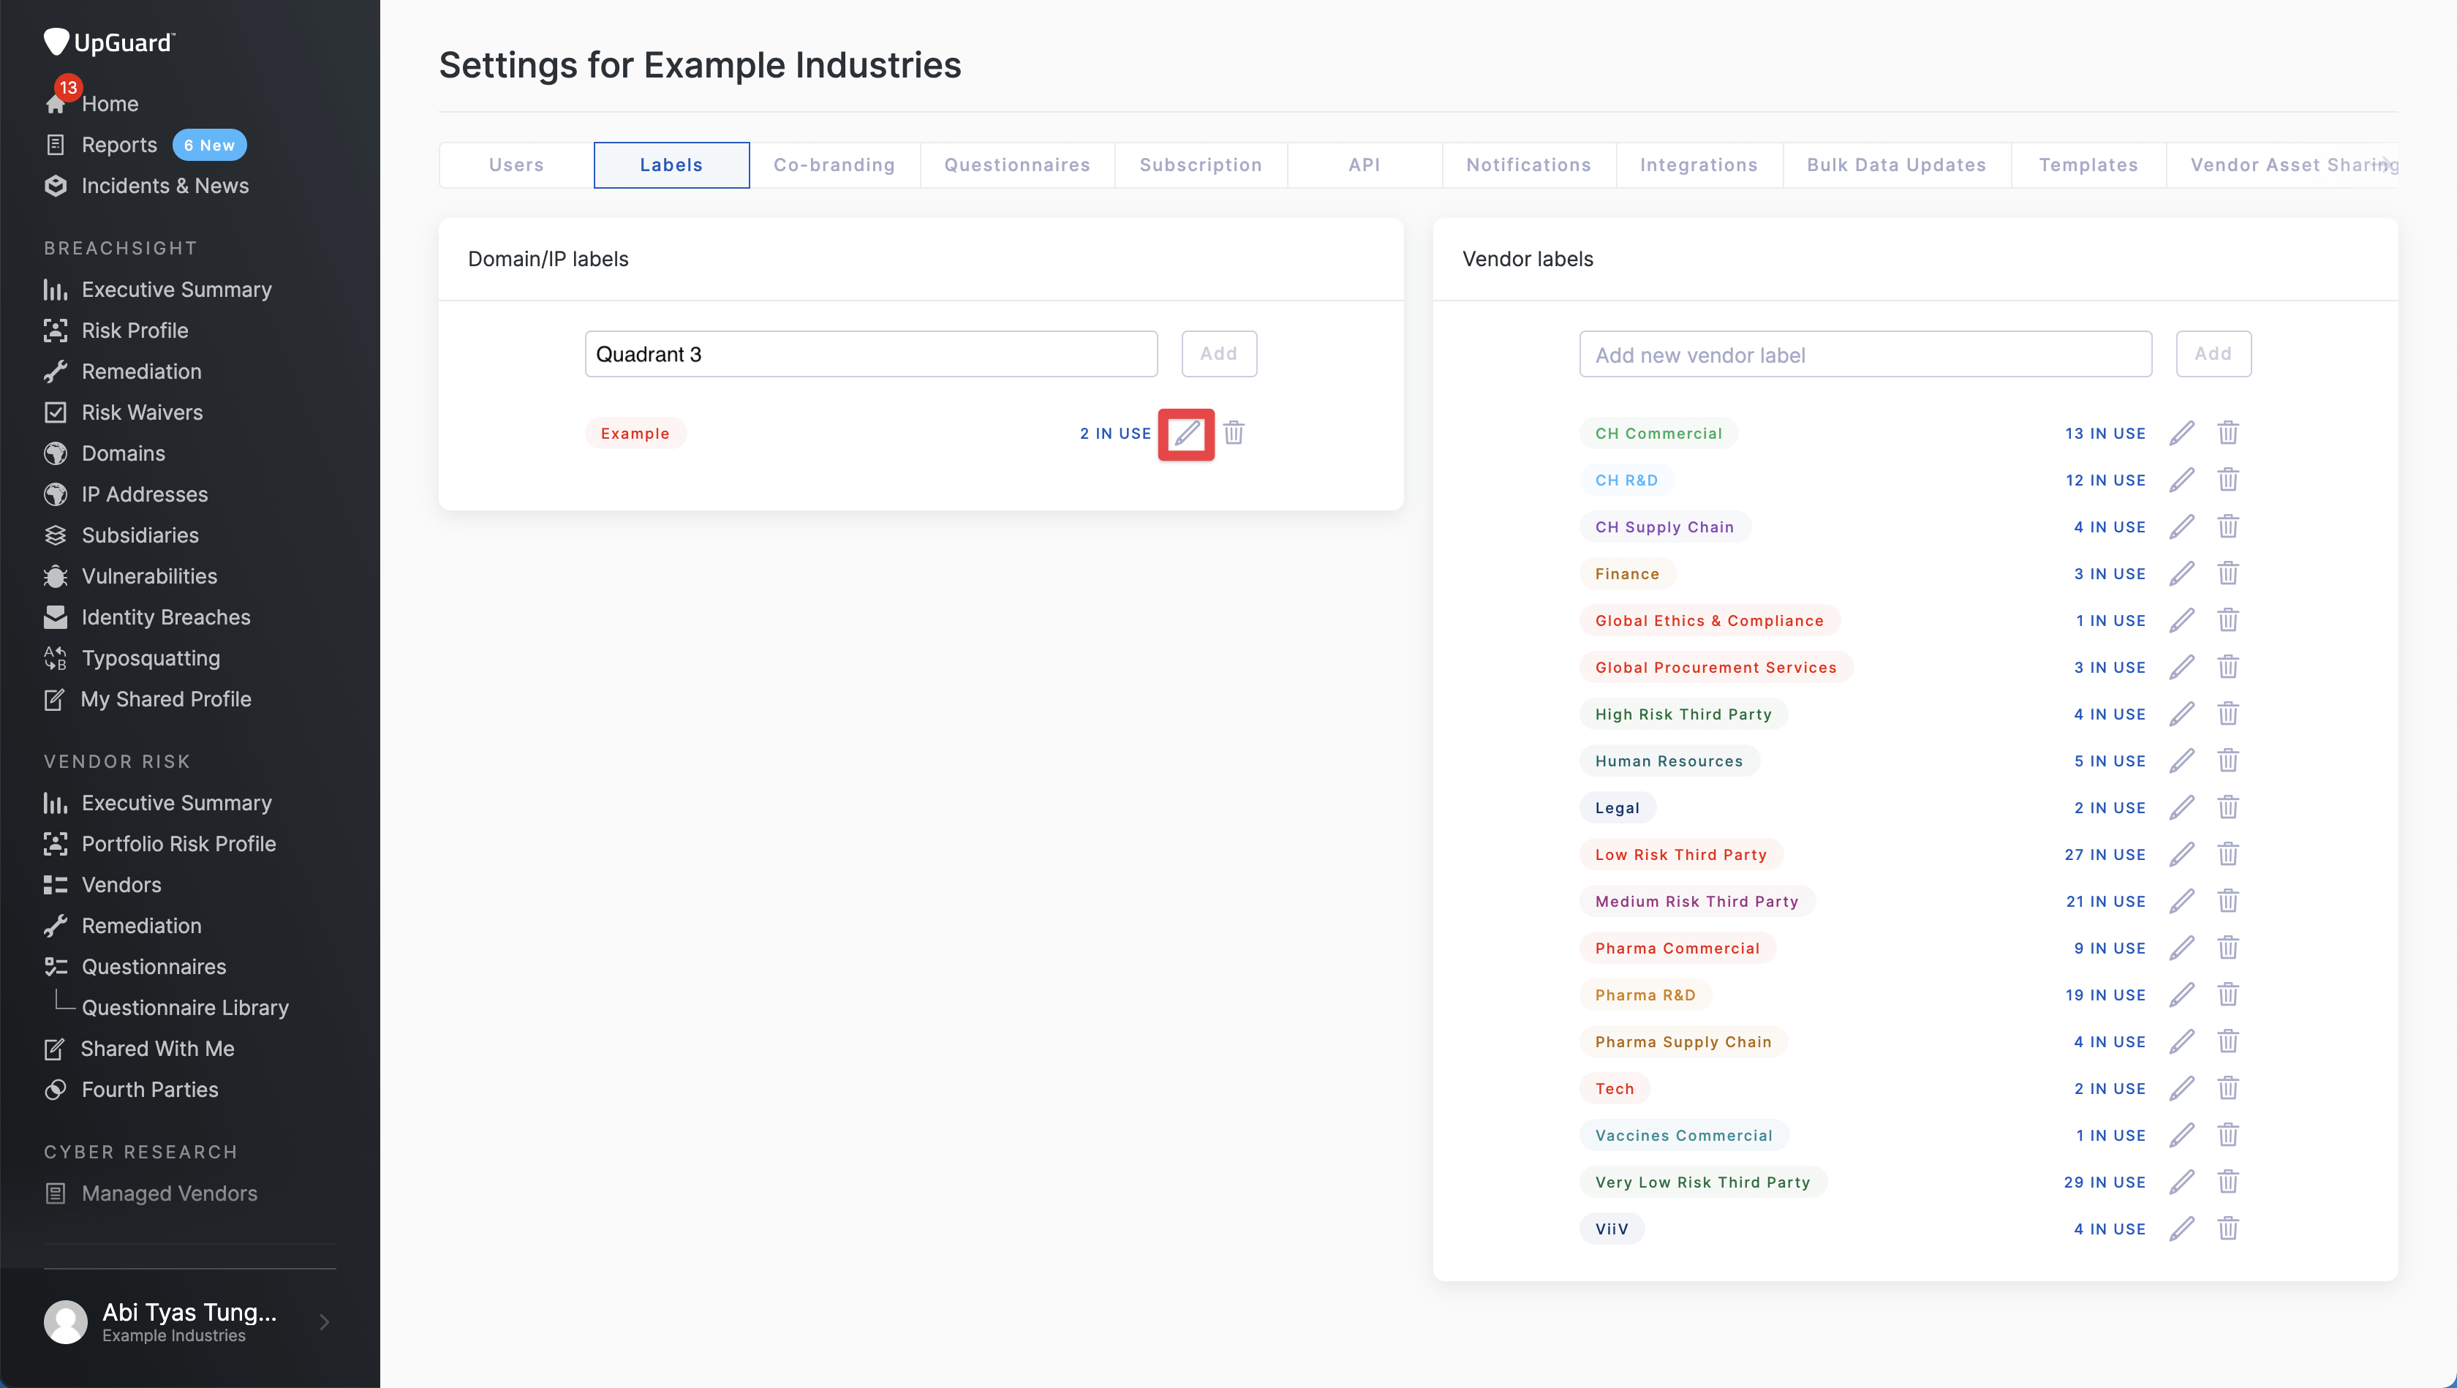The image size is (2457, 1388).
Task: Delete the Tech vendor label
Action: pyautogui.click(x=2227, y=1087)
